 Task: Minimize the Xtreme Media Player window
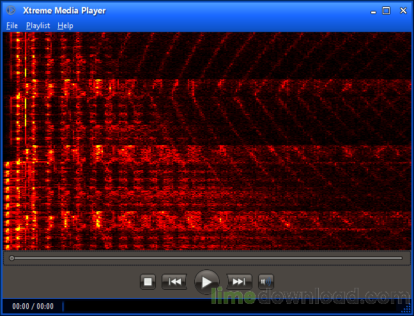tap(373, 11)
